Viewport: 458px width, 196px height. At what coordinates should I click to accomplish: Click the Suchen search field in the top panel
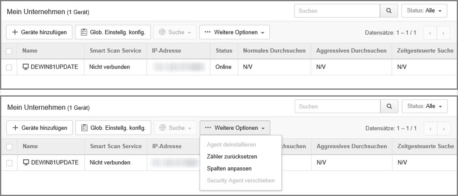click(337, 11)
